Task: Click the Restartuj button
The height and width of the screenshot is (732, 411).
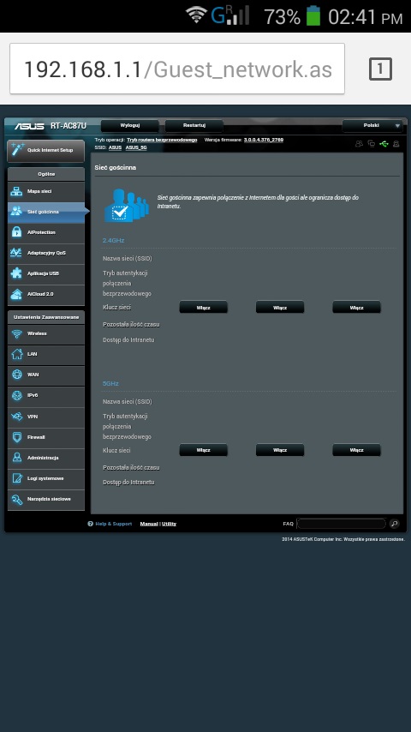Action: click(194, 126)
